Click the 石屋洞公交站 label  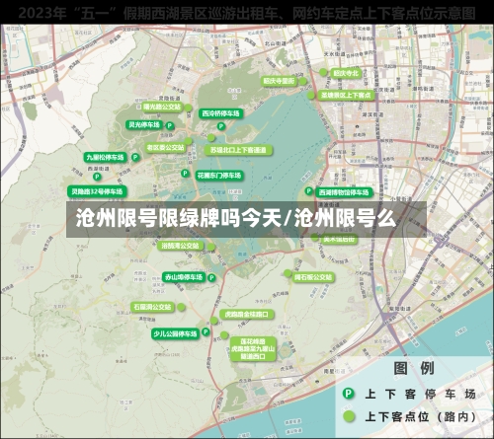(152, 307)
